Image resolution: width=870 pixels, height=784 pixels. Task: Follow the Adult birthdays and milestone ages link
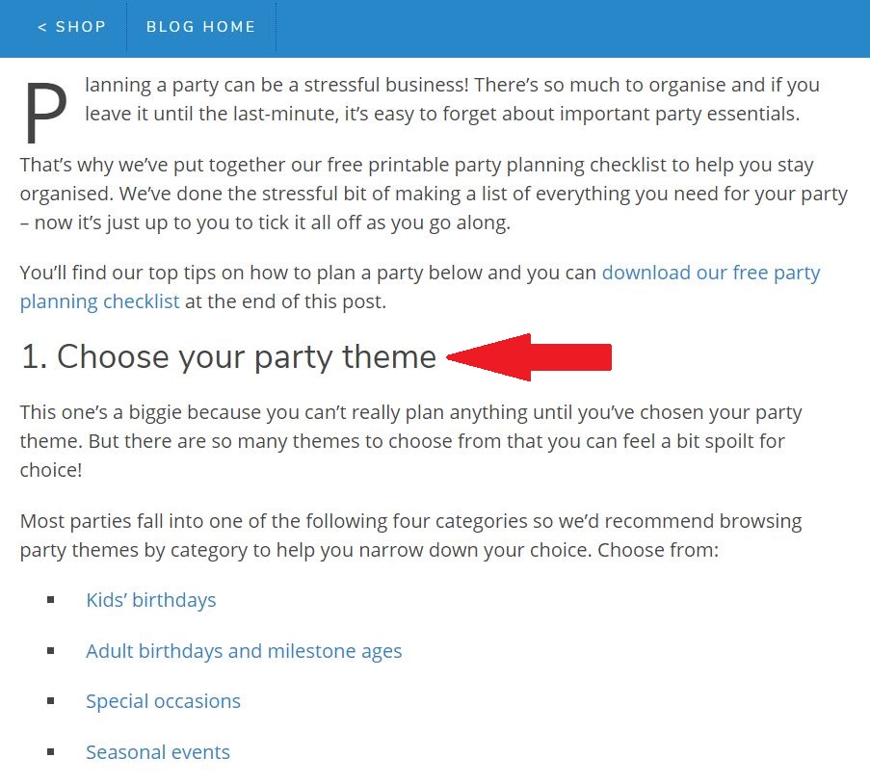(244, 651)
